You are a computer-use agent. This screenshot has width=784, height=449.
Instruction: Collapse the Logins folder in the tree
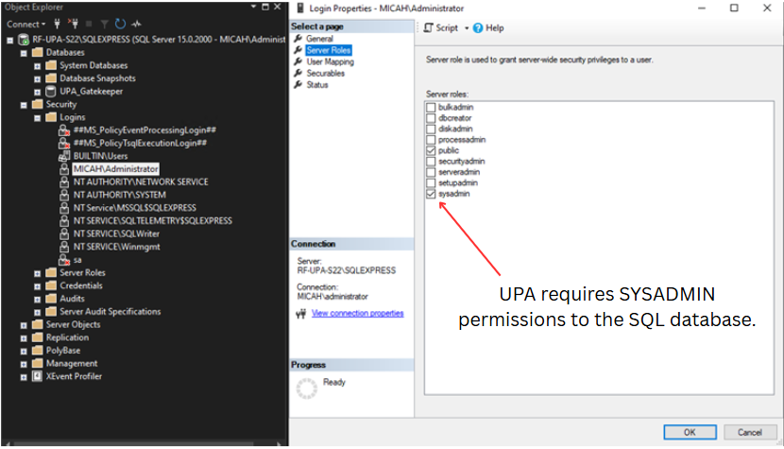(x=38, y=117)
